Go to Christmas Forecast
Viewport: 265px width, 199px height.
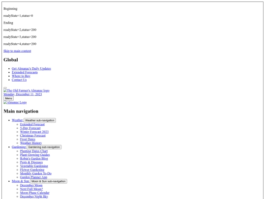coord(32,136)
